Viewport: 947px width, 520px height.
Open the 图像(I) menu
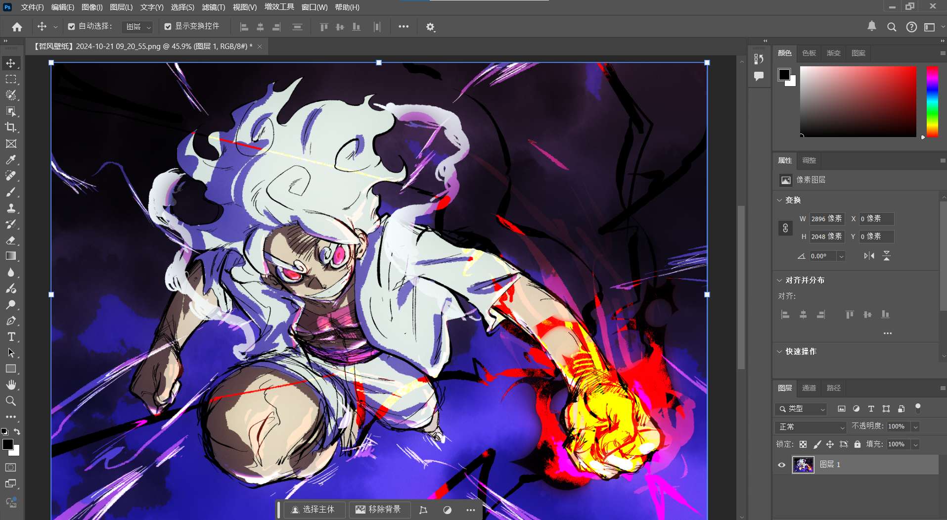click(92, 7)
